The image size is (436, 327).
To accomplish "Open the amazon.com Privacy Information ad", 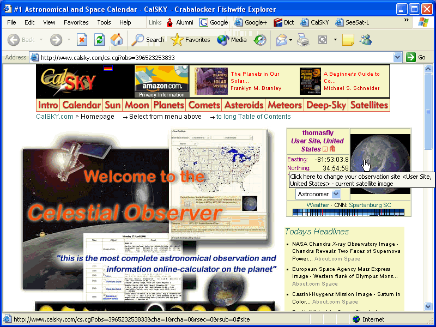I will pyautogui.click(x=162, y=81).
